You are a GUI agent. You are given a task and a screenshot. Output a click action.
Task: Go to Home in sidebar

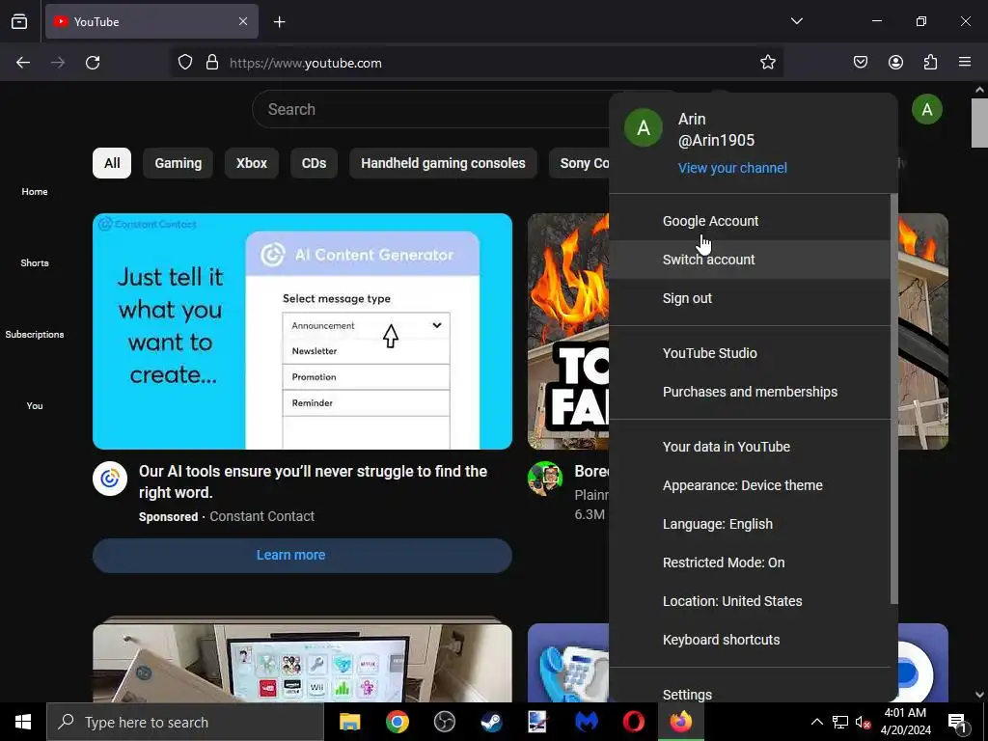point(35,192)
